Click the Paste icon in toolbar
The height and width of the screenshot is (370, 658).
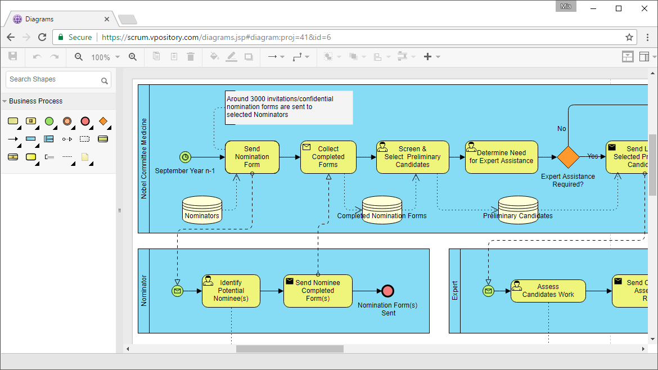tap(174, 56)
